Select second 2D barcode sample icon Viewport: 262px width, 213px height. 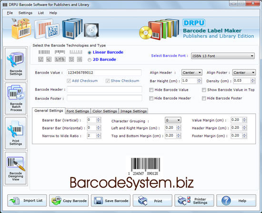[49, 59]
